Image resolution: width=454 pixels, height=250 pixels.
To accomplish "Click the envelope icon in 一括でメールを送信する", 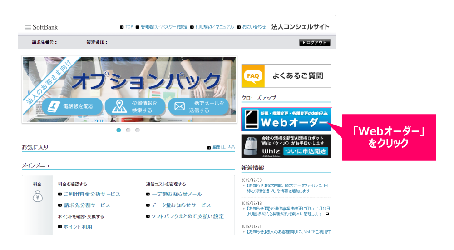I will (x=179, y=106).
